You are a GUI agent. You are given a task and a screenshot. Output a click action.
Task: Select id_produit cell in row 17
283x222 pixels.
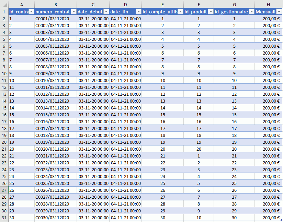(199, 121)
